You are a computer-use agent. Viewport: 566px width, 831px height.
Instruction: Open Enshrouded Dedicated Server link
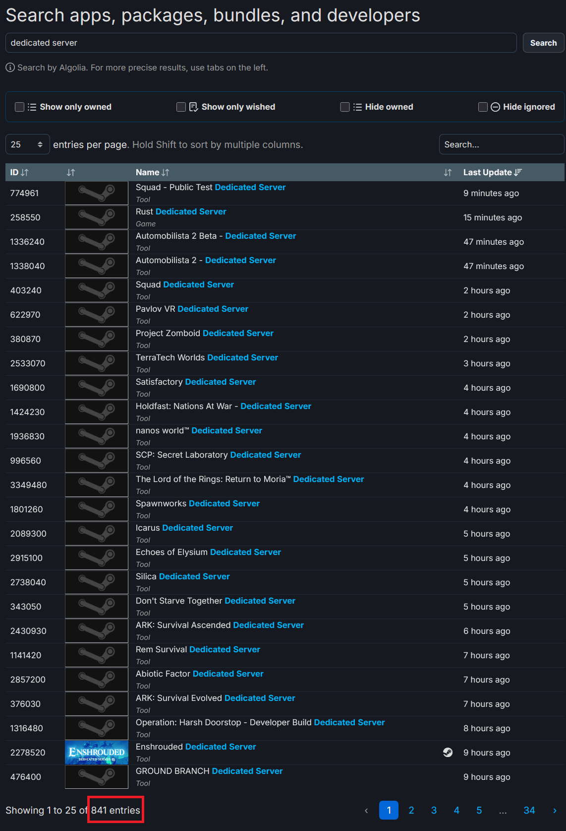click(196, 747)
